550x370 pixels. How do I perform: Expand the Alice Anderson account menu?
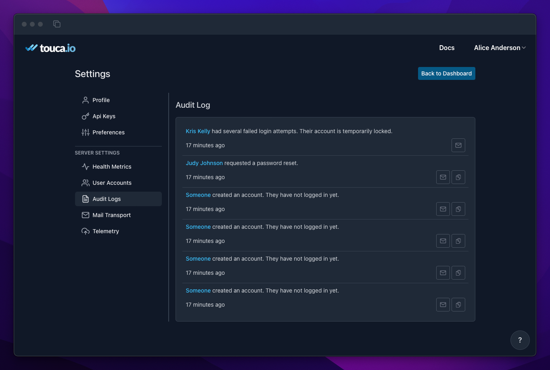(x=500, y=48)
